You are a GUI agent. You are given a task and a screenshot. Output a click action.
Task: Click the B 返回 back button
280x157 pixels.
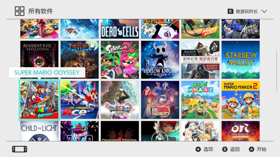coord(231,149)
